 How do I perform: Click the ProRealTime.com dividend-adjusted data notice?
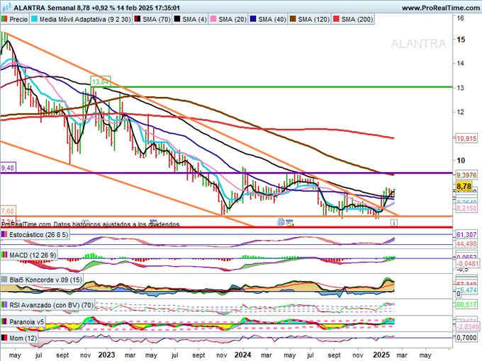pos(90,224)
